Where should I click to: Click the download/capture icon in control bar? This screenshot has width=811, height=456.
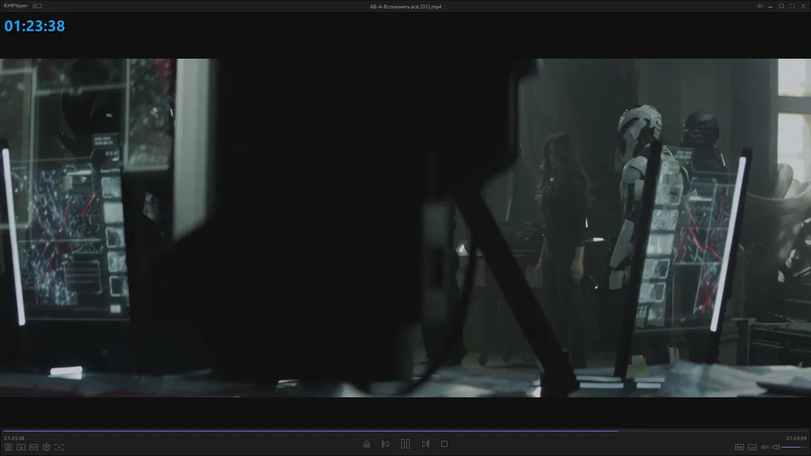point(21,447)
